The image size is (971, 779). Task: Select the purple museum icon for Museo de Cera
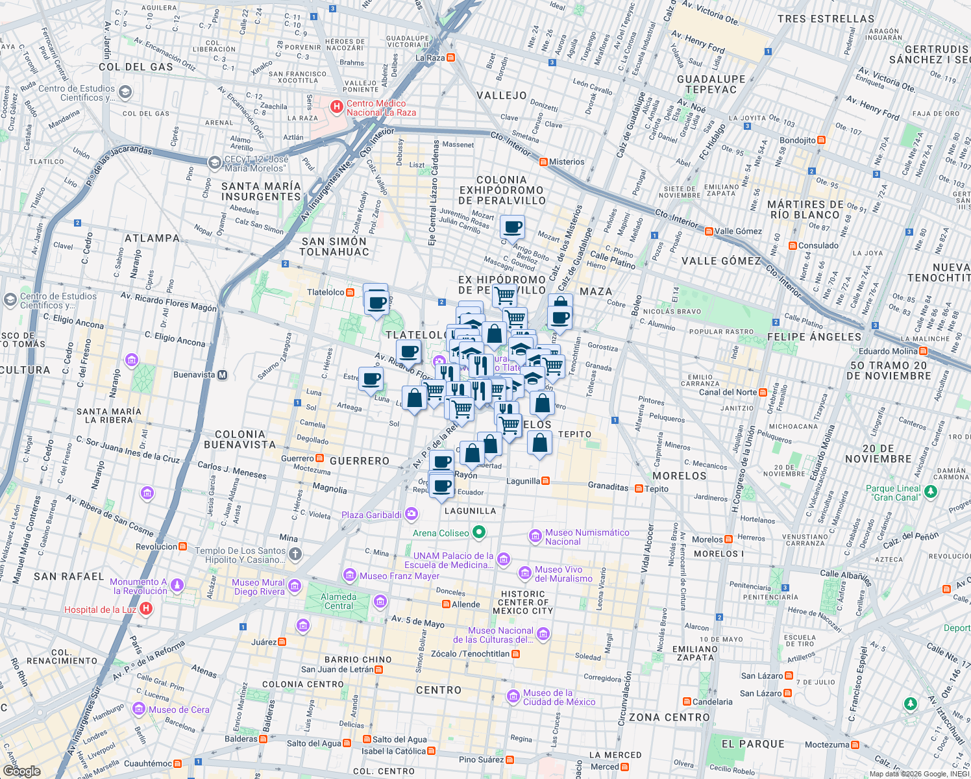138,710
